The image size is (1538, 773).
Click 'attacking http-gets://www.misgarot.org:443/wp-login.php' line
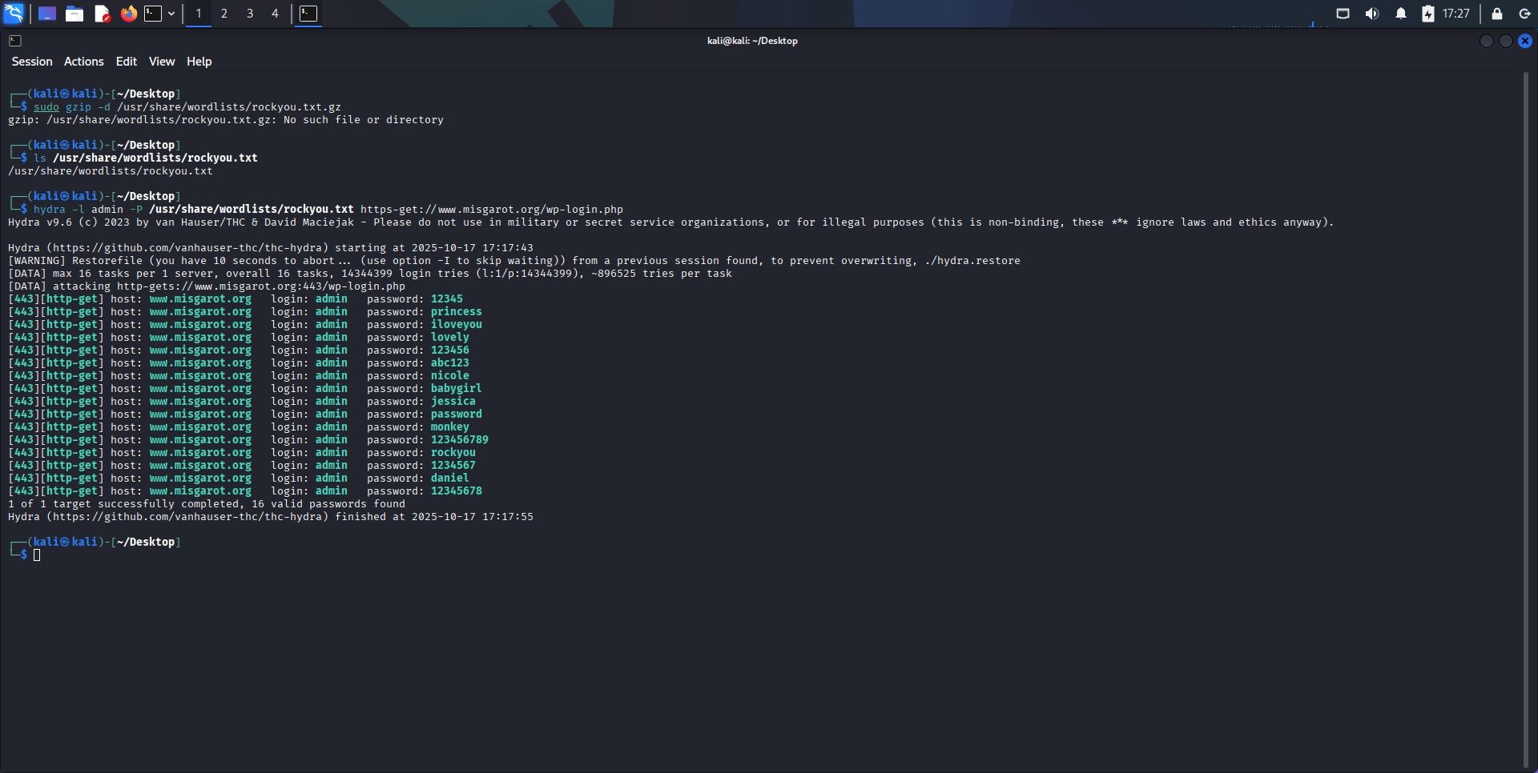click(x=229, y=286)
